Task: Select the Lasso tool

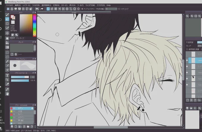Action: tap(7, 57)
